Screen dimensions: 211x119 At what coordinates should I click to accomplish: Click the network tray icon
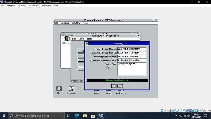tap(185, 116)
